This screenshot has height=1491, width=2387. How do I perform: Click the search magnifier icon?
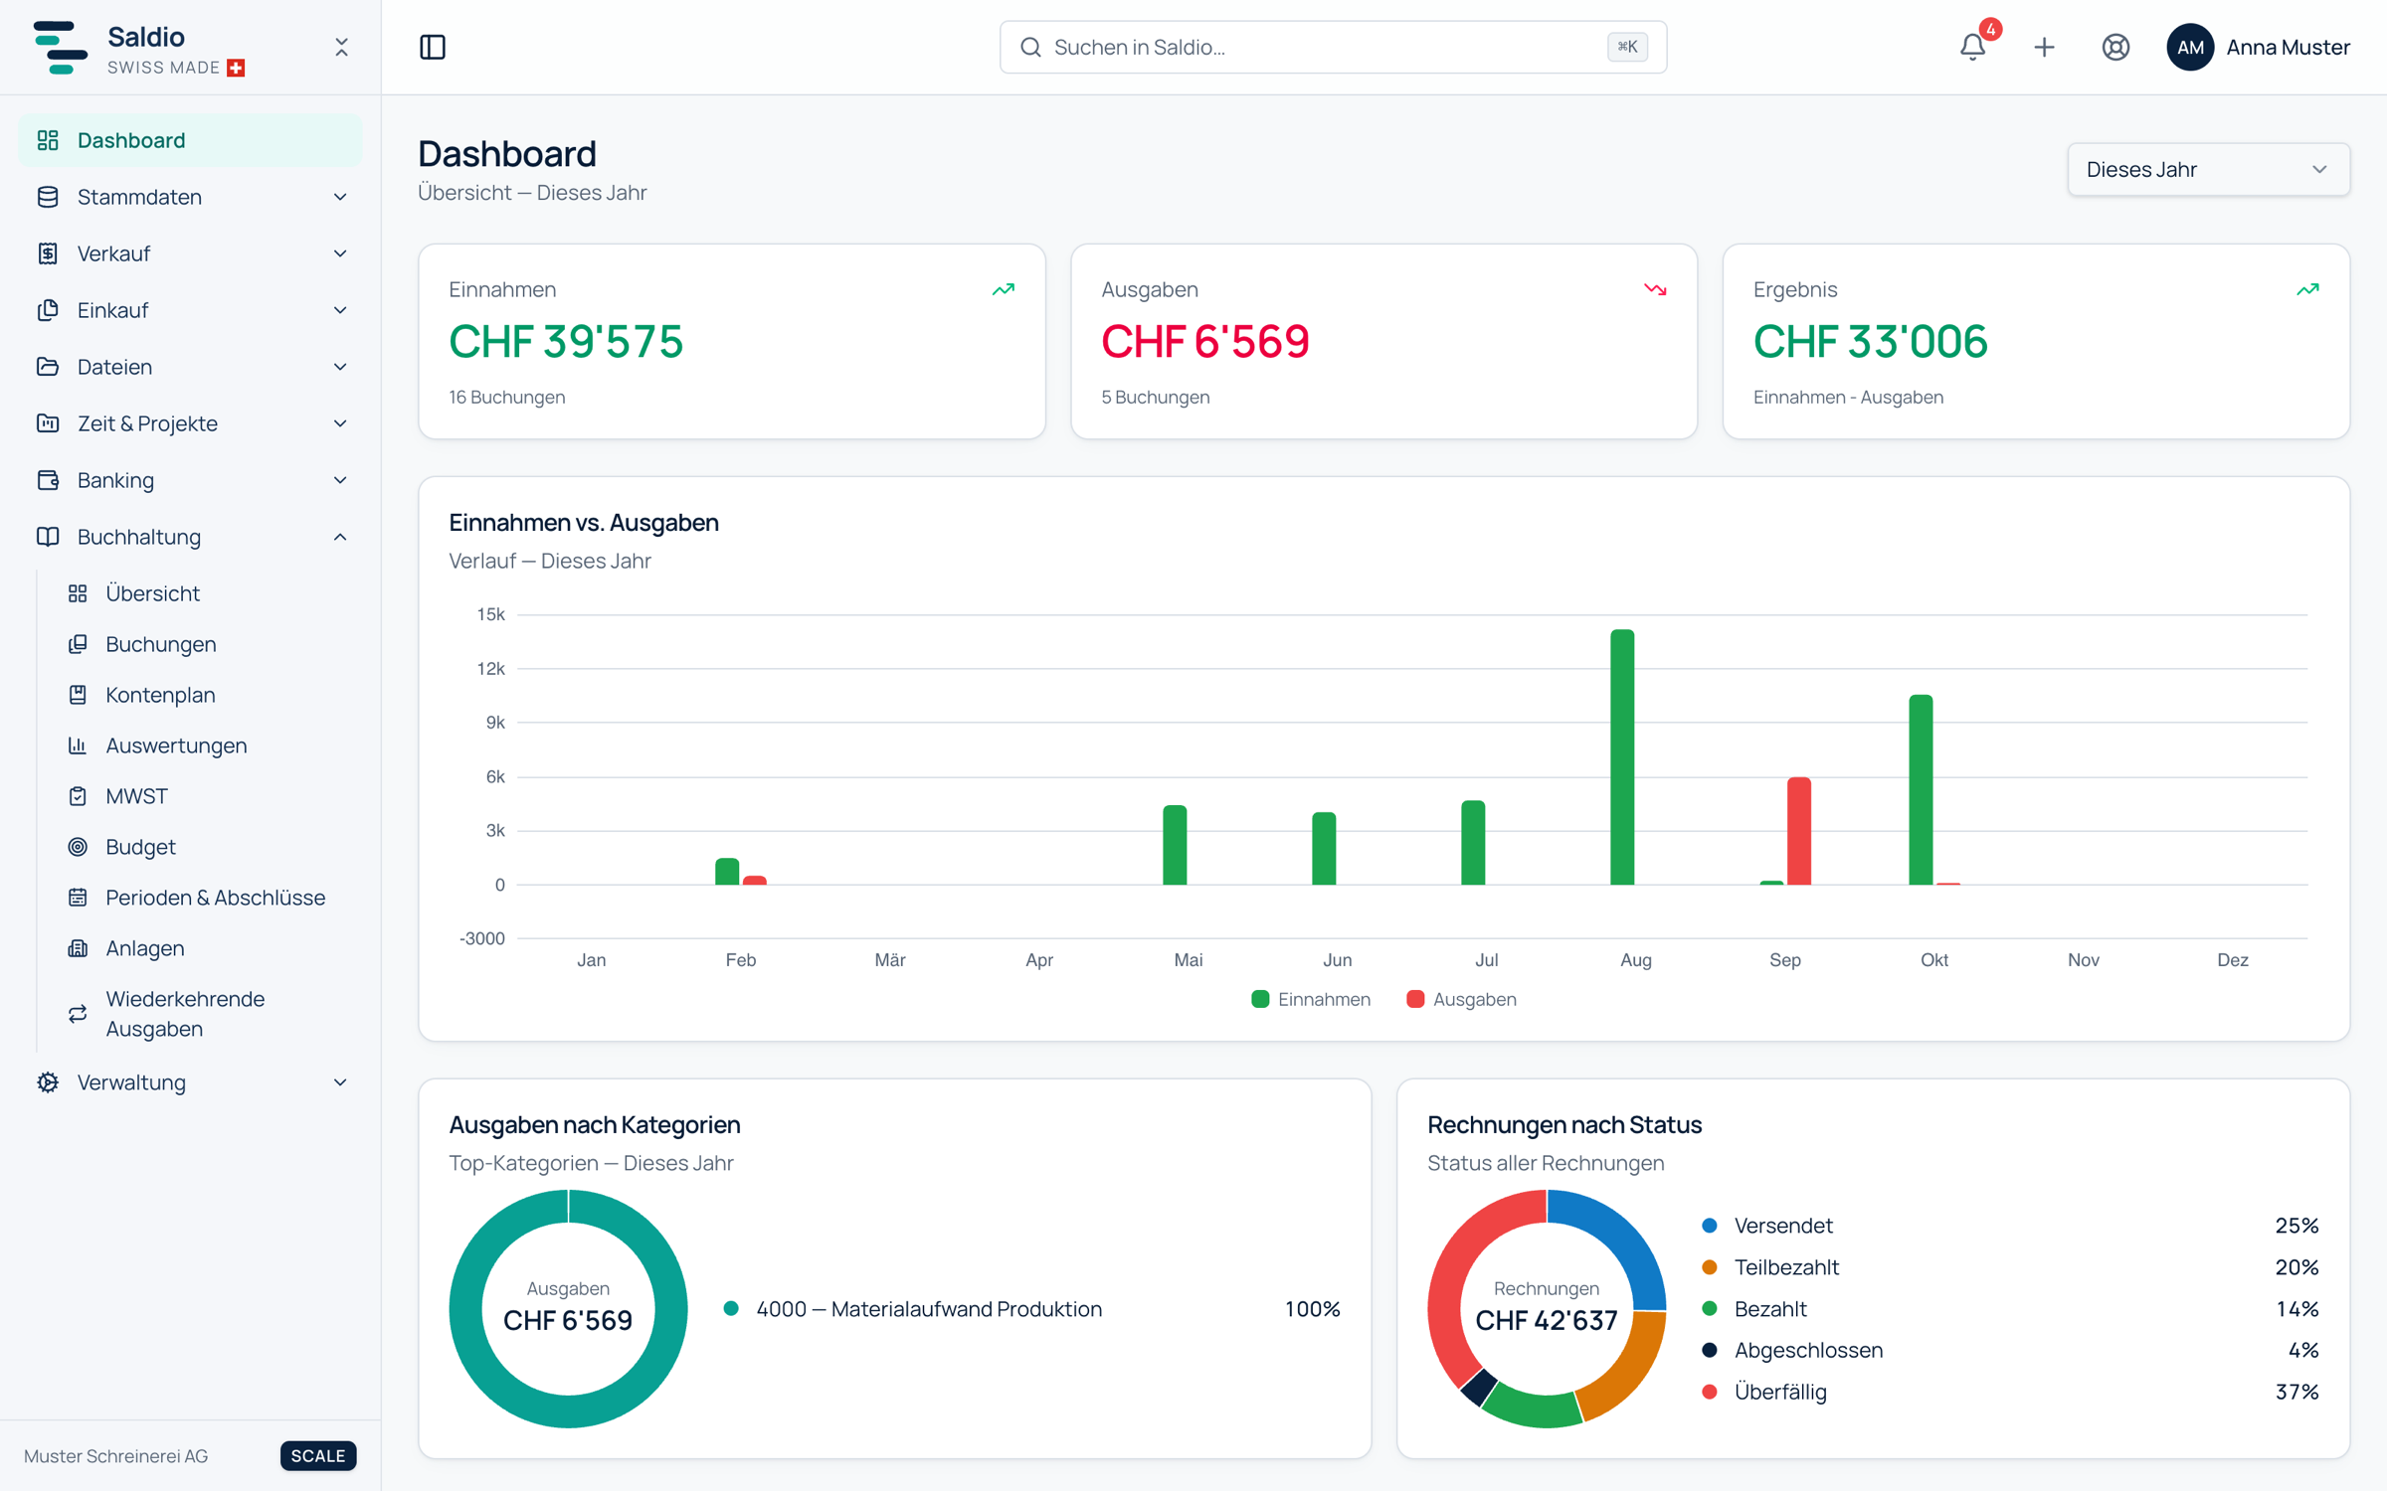pyautogui.click(x=1030, y=47)
